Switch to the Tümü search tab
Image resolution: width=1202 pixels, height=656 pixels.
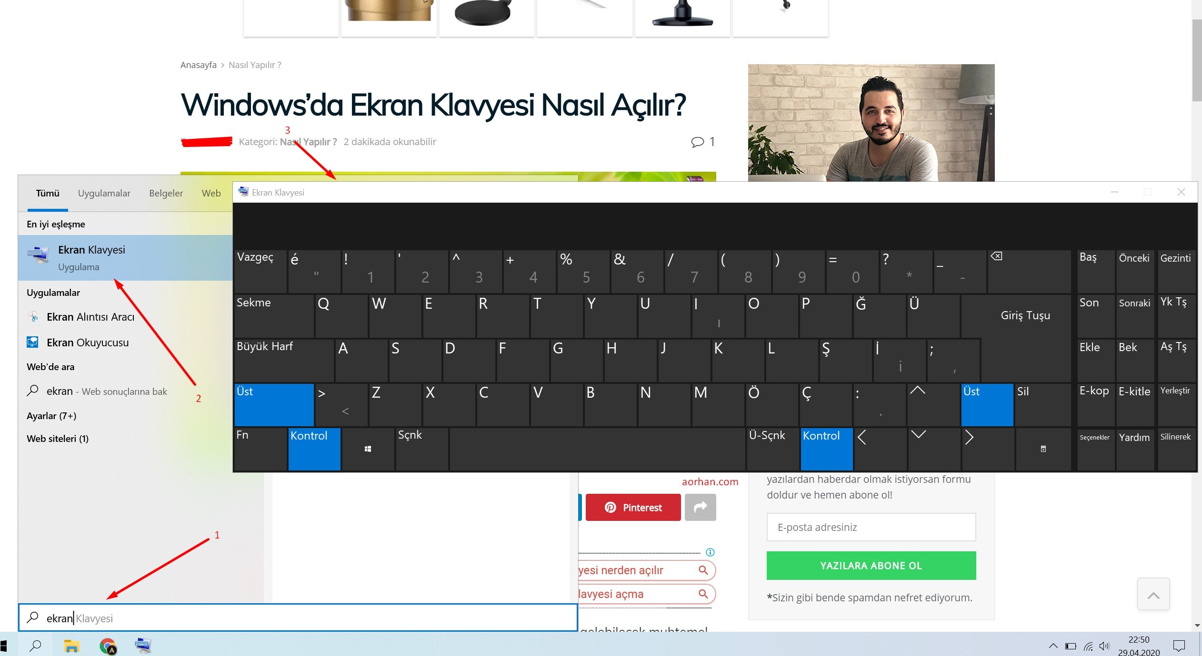[48, 193]
